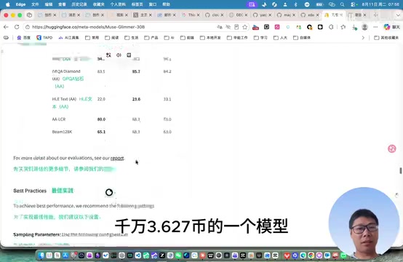Add this page to favorites with the star

click(245, 27)
